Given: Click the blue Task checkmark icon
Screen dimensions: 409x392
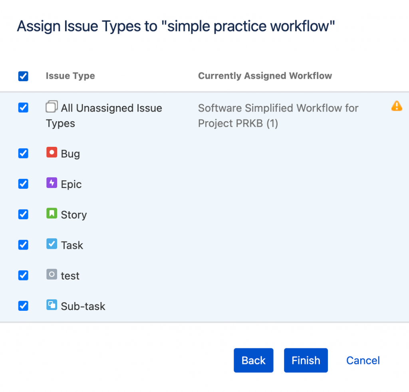Looking at the screenshot, I should (52, 244).
